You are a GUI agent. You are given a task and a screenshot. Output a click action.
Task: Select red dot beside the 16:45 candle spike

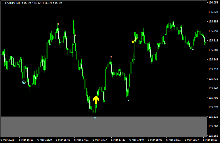[x=75, y=35]
